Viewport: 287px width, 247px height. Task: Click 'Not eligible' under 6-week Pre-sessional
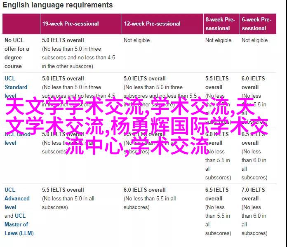pos(254,40)
